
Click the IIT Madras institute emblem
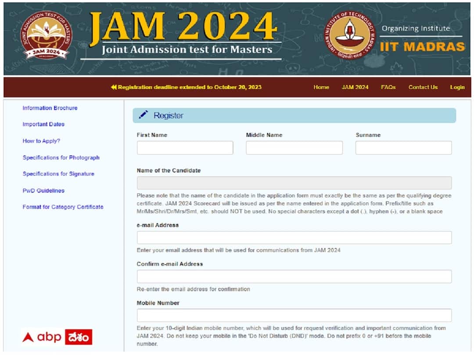pos(348,36)
